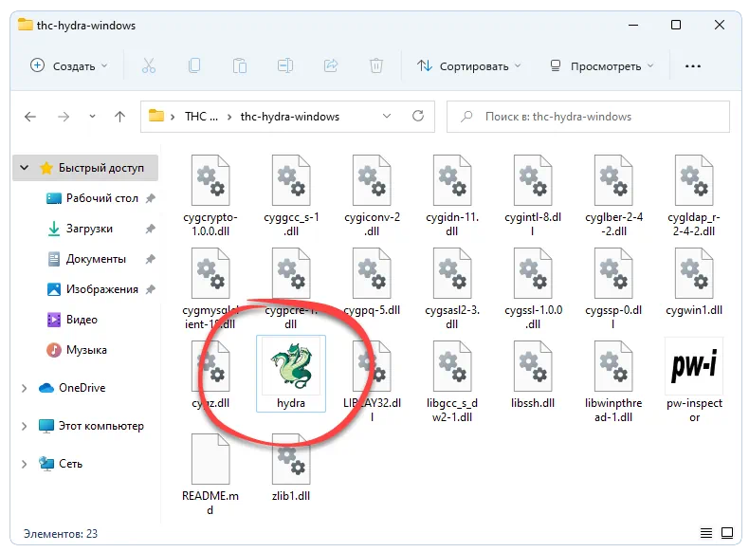Select the cygssl-1.0.0.dll file

point(533,288)
